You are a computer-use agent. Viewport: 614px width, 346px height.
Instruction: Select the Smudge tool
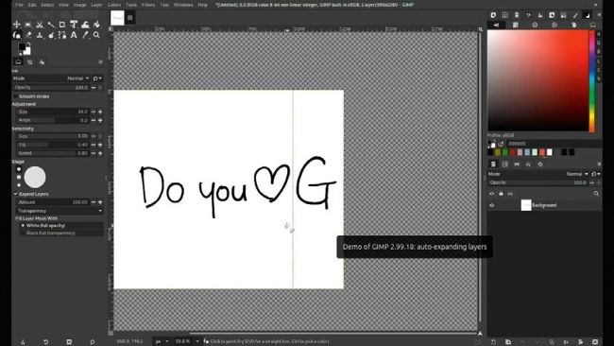tap(51, 35)
